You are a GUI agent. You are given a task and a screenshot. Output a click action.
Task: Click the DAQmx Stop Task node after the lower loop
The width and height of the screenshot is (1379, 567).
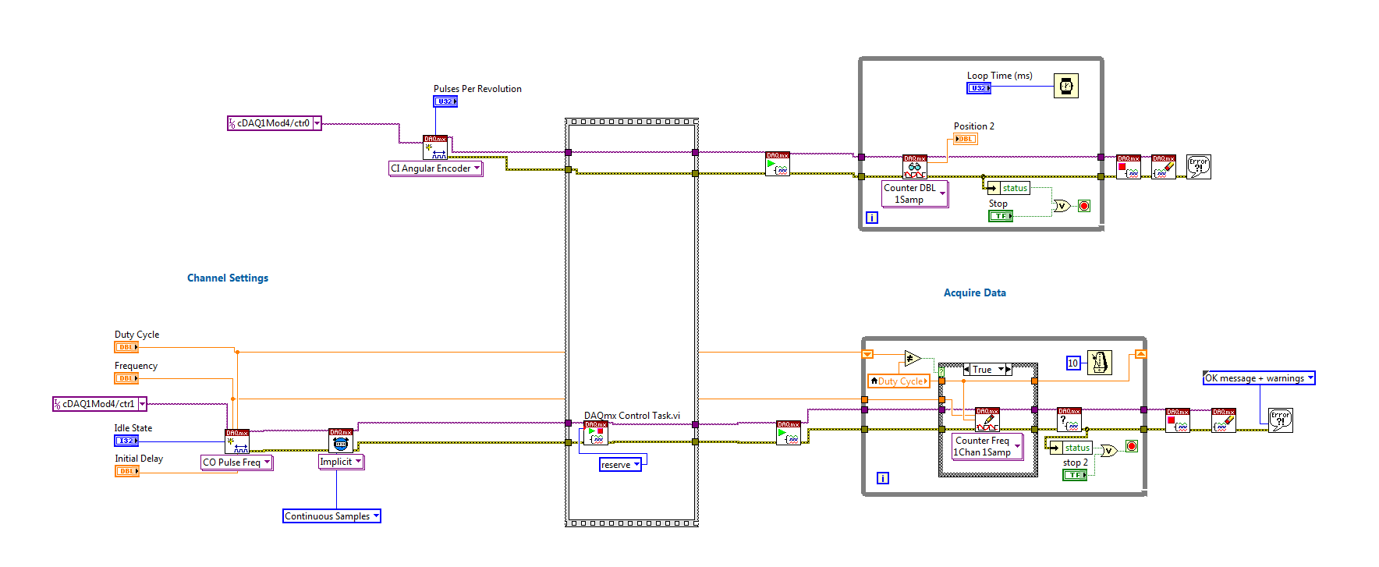point(1178,420)
